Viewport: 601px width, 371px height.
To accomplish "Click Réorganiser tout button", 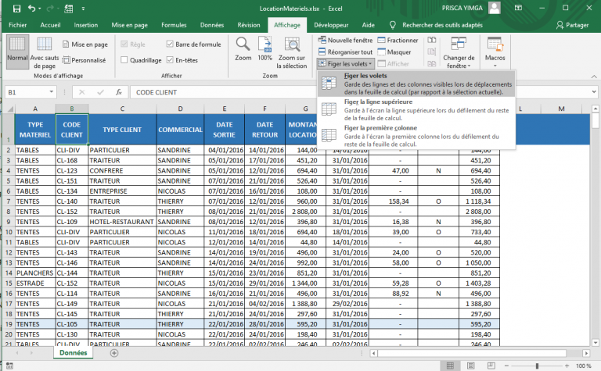I will click(x=345, y=52).
